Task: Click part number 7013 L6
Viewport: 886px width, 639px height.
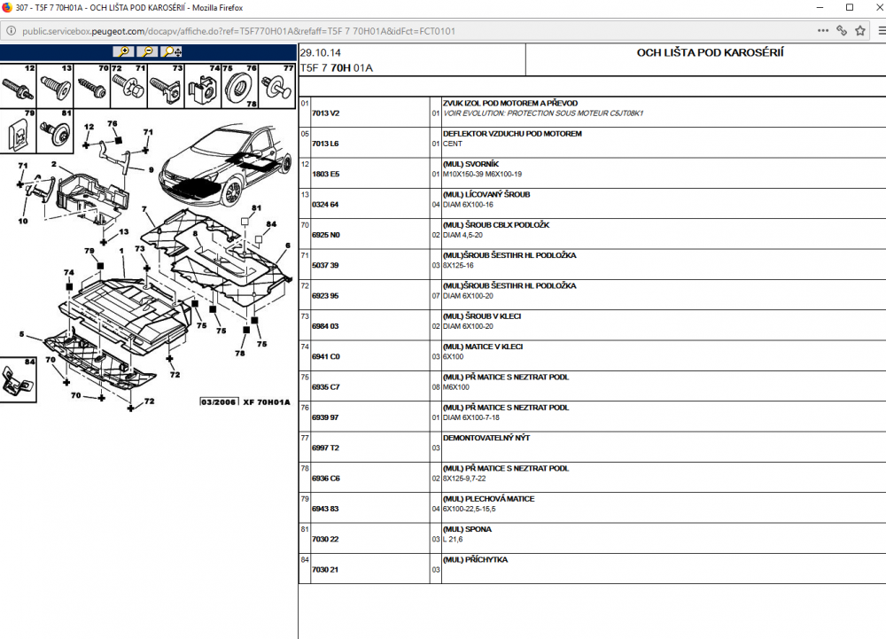Action: 325,144
